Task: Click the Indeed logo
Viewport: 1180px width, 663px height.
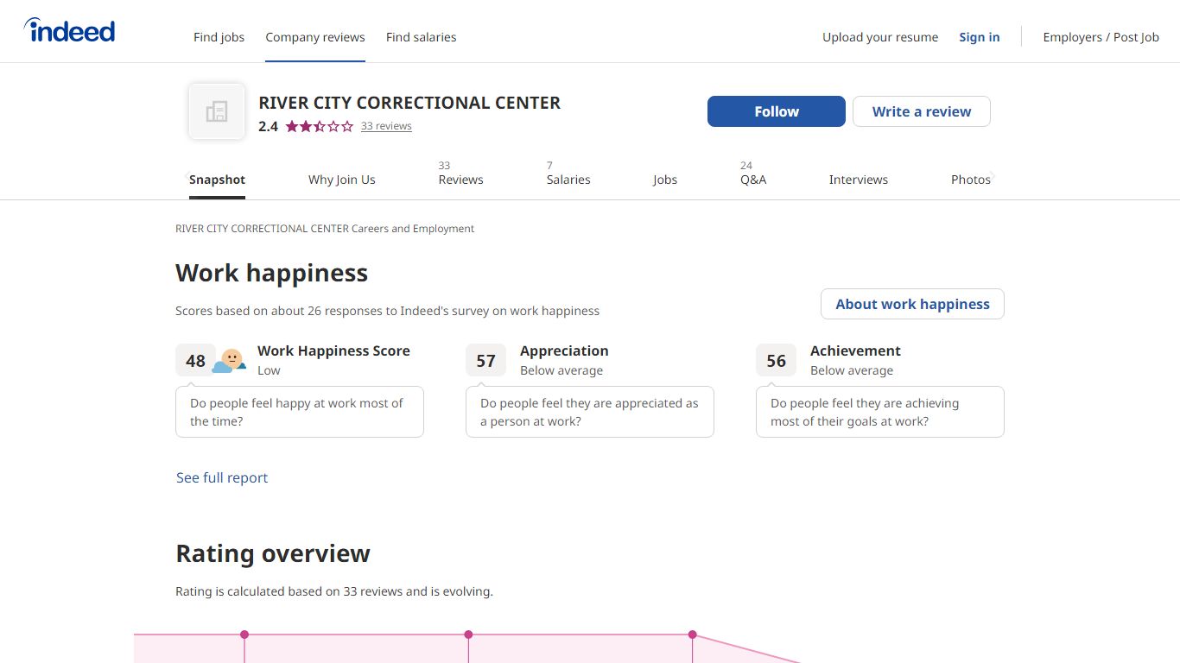Action: (69, 31)
